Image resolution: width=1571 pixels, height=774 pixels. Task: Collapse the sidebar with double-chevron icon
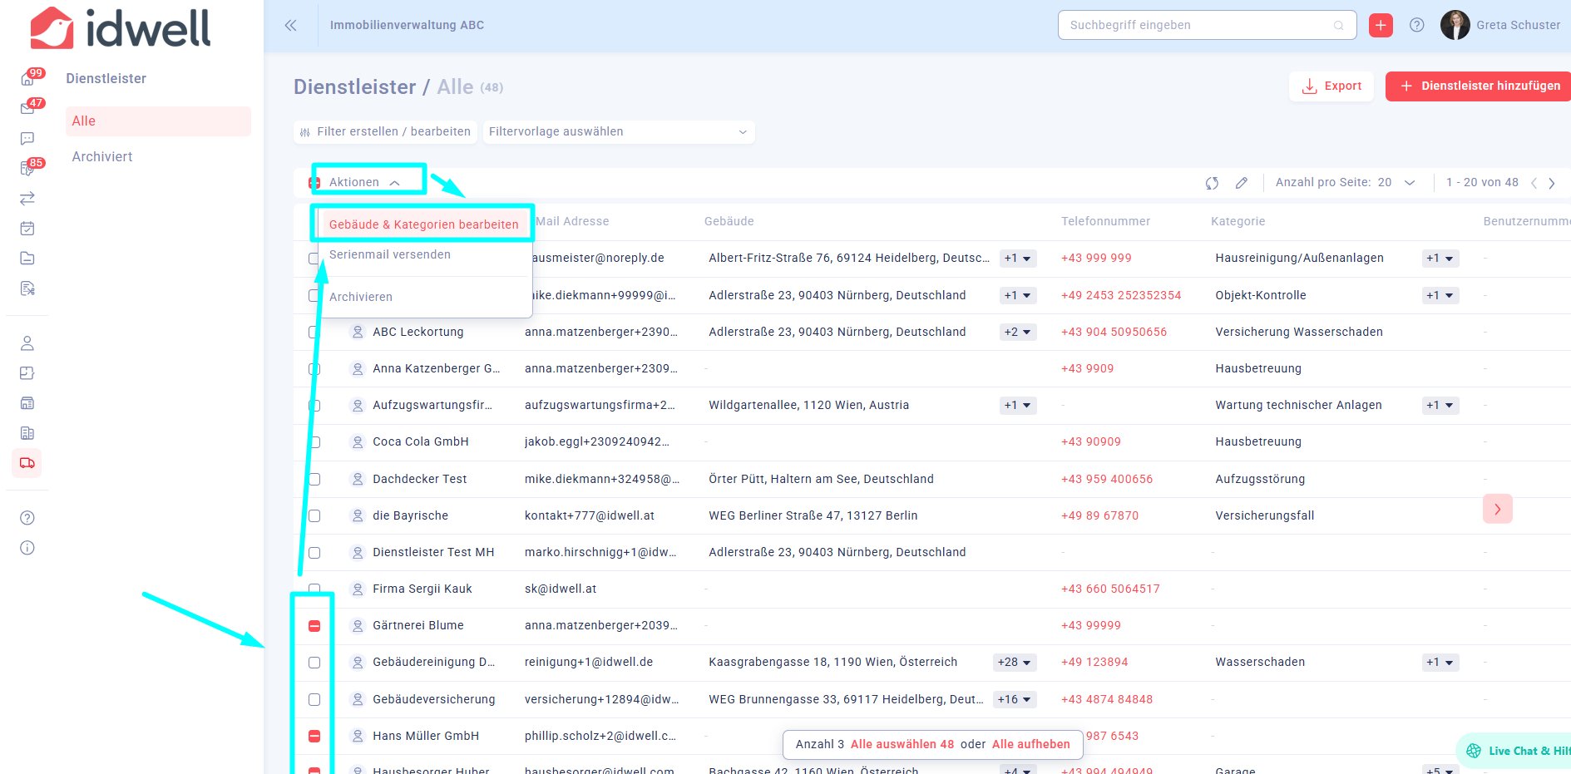(290, 26)
